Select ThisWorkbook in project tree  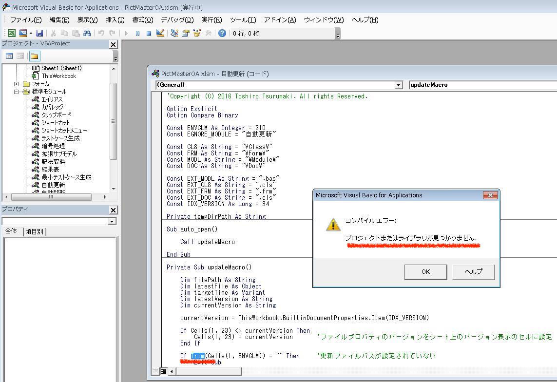pyautogui.click(x=58, y=76)
